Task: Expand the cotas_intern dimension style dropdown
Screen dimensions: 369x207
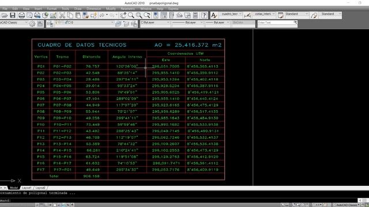Action: 273,14
